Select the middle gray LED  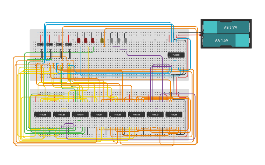click(118, 40)
